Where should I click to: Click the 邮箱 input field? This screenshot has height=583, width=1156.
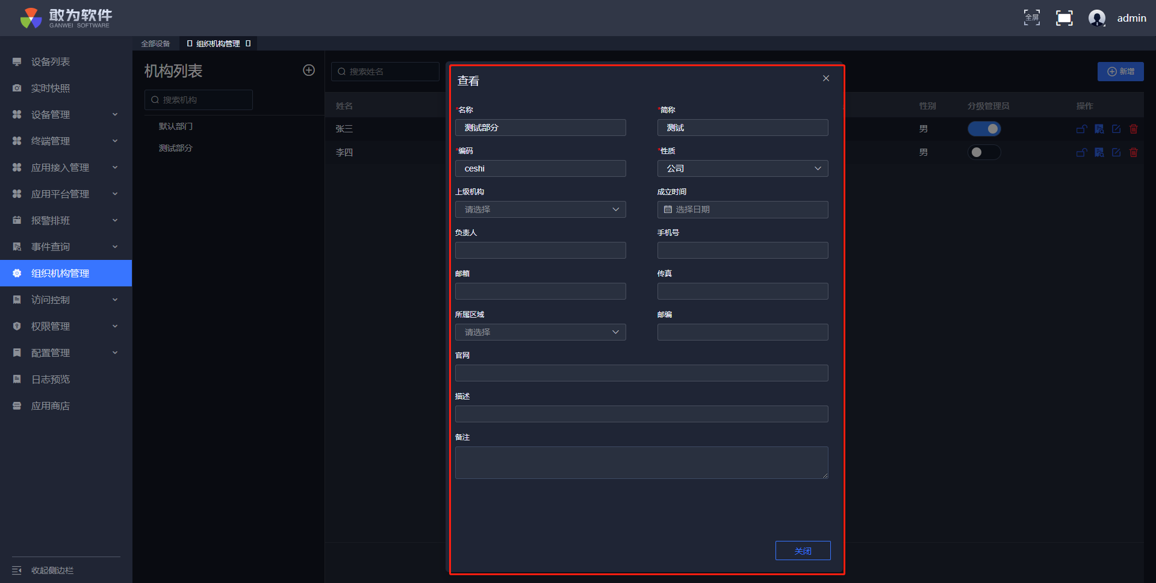point(540,291)
